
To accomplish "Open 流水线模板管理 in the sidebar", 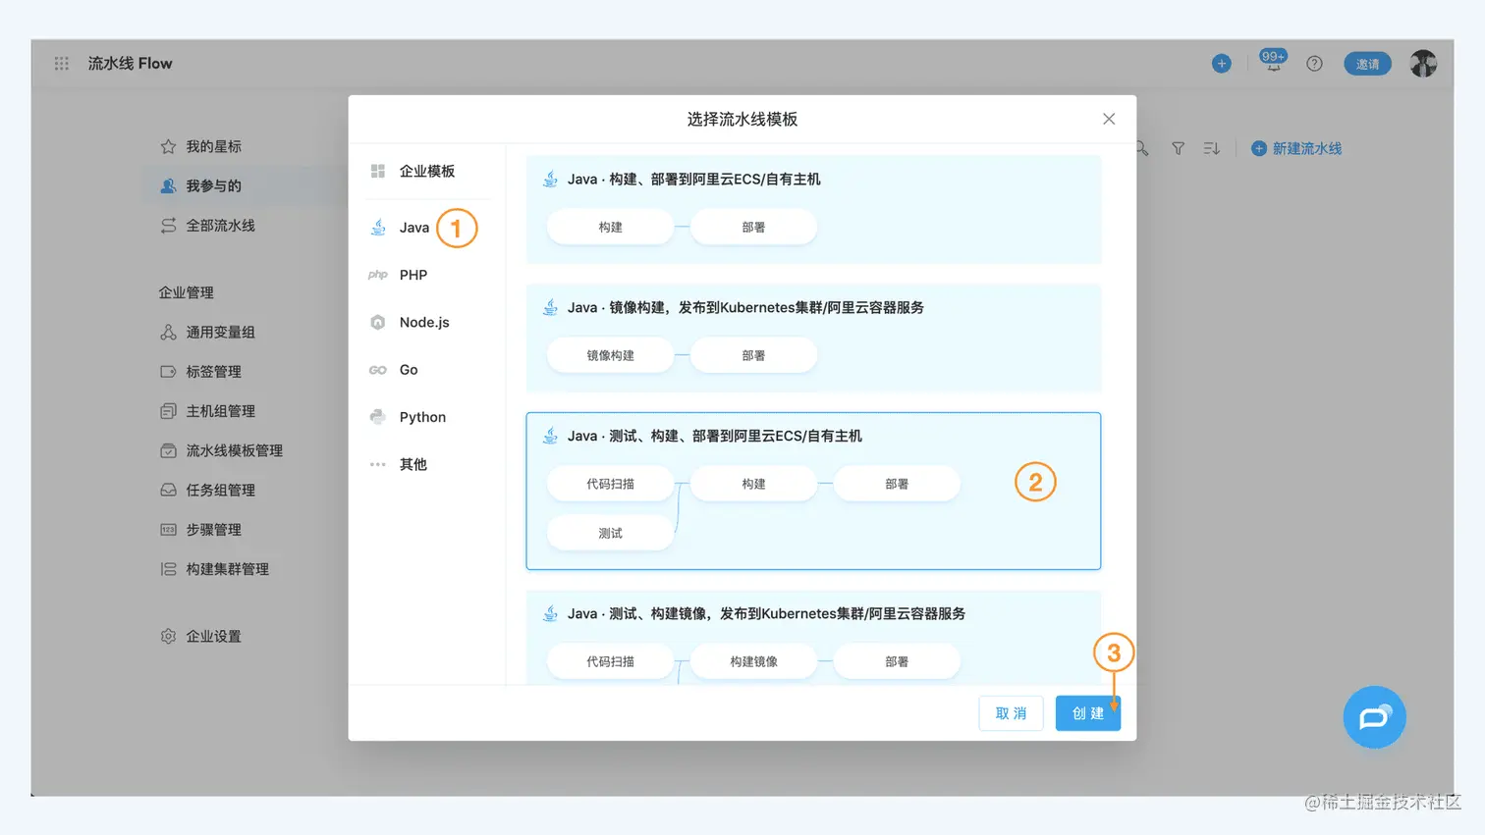I will click(235, 450).
